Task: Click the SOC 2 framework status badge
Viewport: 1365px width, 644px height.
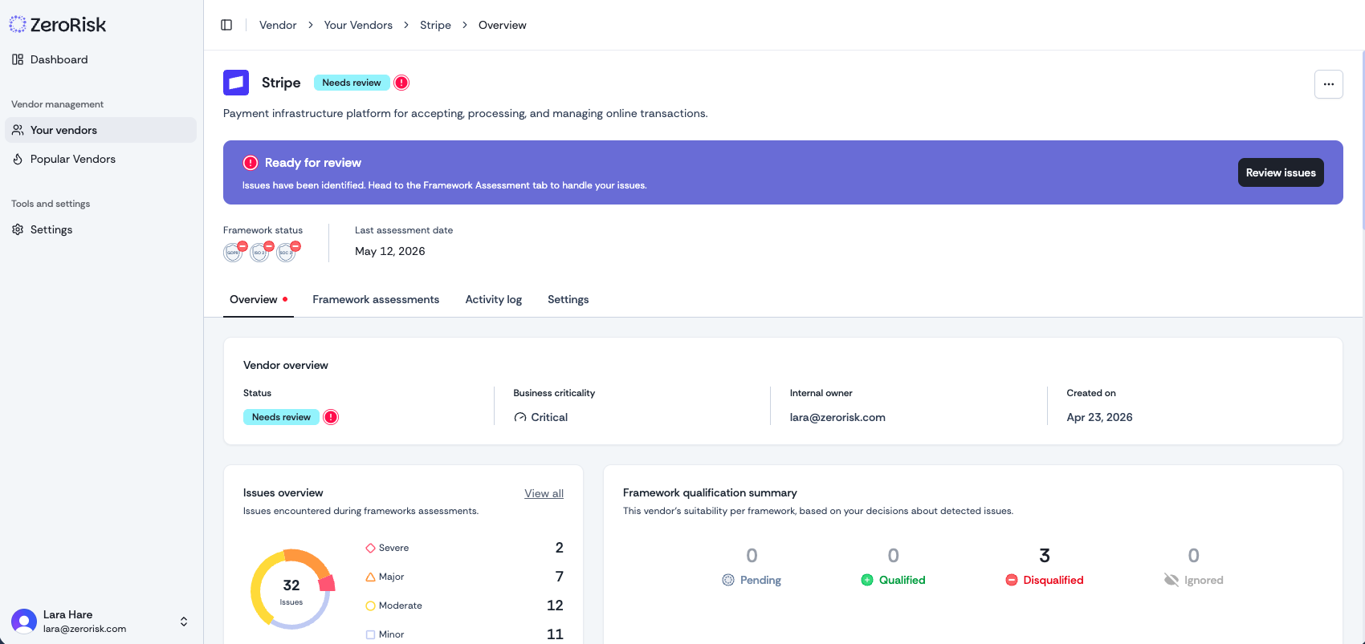Action: click(x=287, y=252)
